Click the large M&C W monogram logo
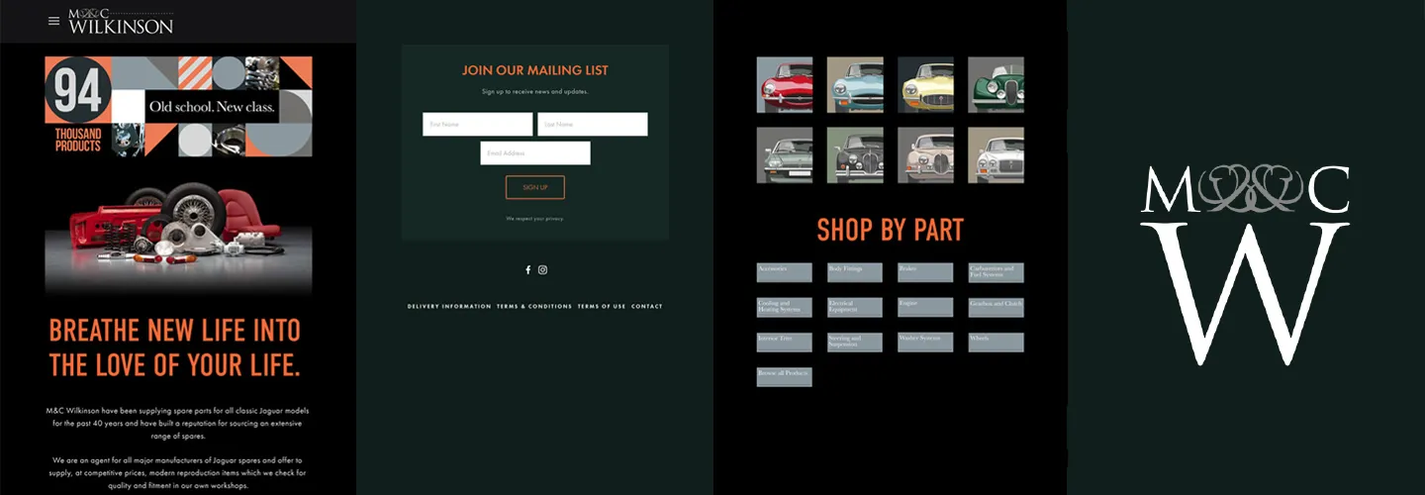 pos(1245,265)
